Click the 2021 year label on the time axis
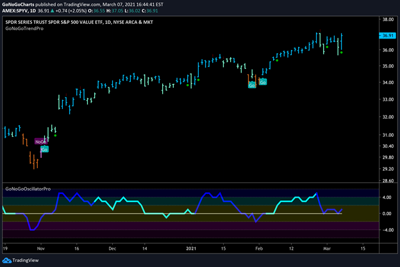Image resolution: width=400 pixels, height=267 pixels. click(191, 248)
